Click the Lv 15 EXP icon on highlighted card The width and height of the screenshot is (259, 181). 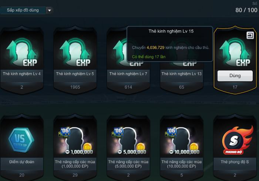click(235, 52)
